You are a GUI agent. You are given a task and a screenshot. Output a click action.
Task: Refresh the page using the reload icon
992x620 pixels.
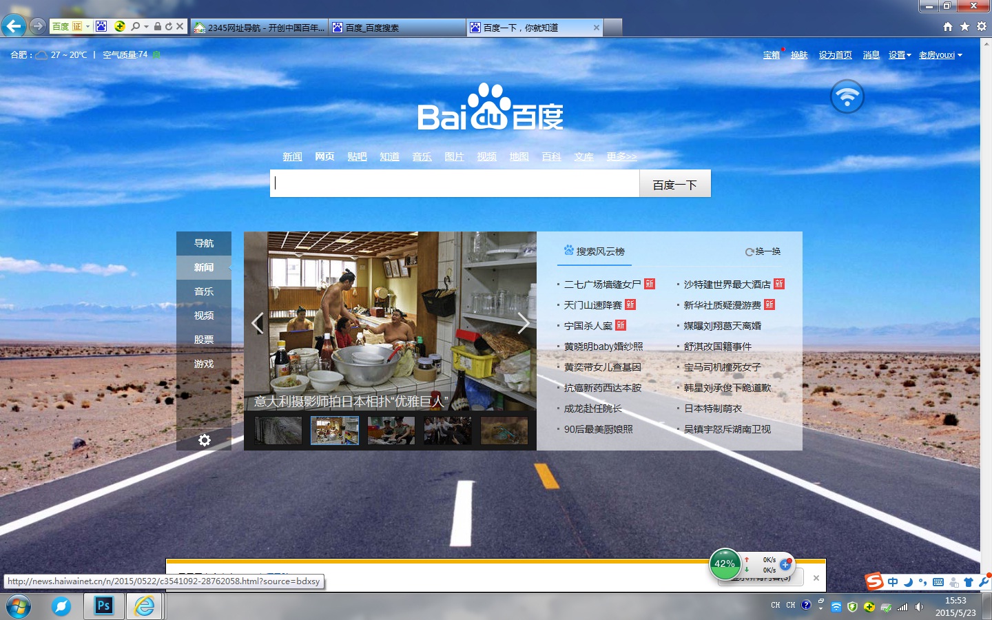[169, 26]
